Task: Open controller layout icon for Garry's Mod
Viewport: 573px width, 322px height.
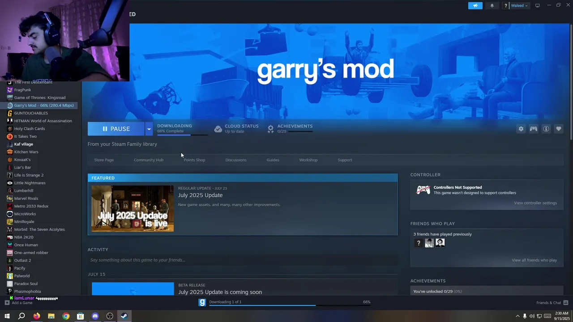Action: [534, 129]
